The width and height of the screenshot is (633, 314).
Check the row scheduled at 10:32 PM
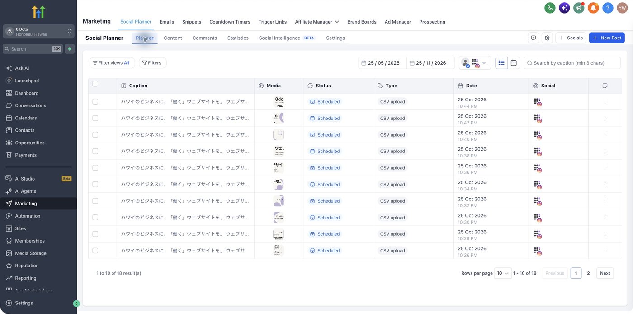95,201
